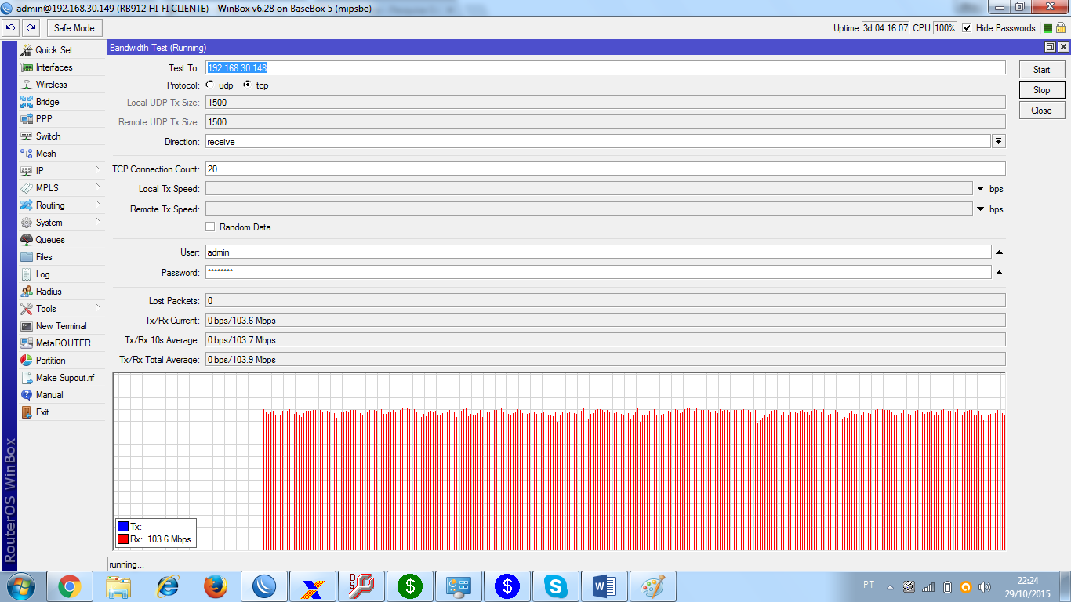This screenshot has width=1071, height=602.
Task: Collapse the User field
Action: [999, 252]
